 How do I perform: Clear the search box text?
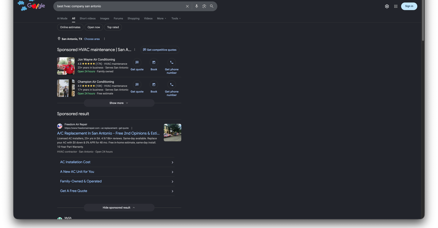187,6
